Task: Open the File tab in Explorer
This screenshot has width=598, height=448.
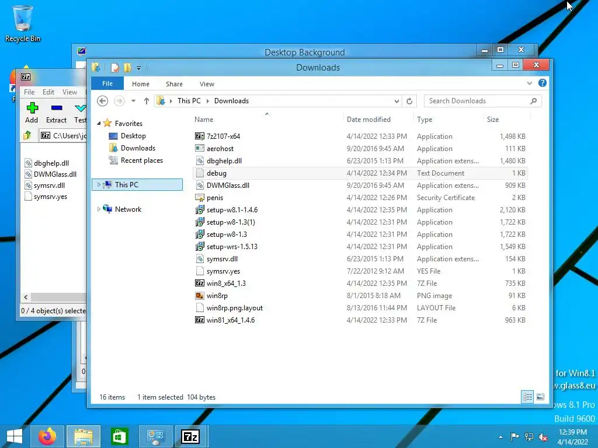Action: [x=107, y=83]
